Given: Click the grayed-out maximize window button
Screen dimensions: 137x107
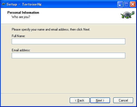Looking at the screenshot, I should [126, 4].
